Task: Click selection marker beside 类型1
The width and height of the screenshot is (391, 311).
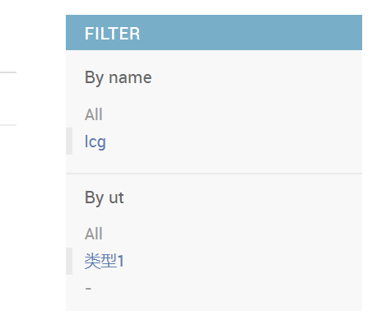Action: 69,261
